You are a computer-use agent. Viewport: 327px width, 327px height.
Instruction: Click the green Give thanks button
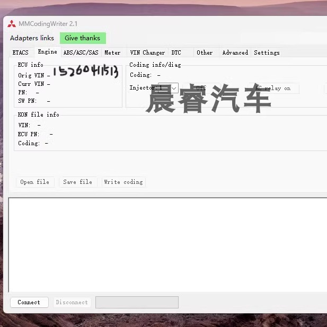click(x=83, y=38)
